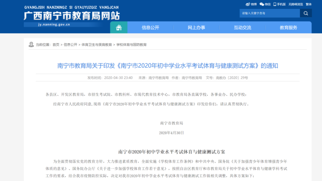Switch to mobile version (手机版)

[279, 4]
